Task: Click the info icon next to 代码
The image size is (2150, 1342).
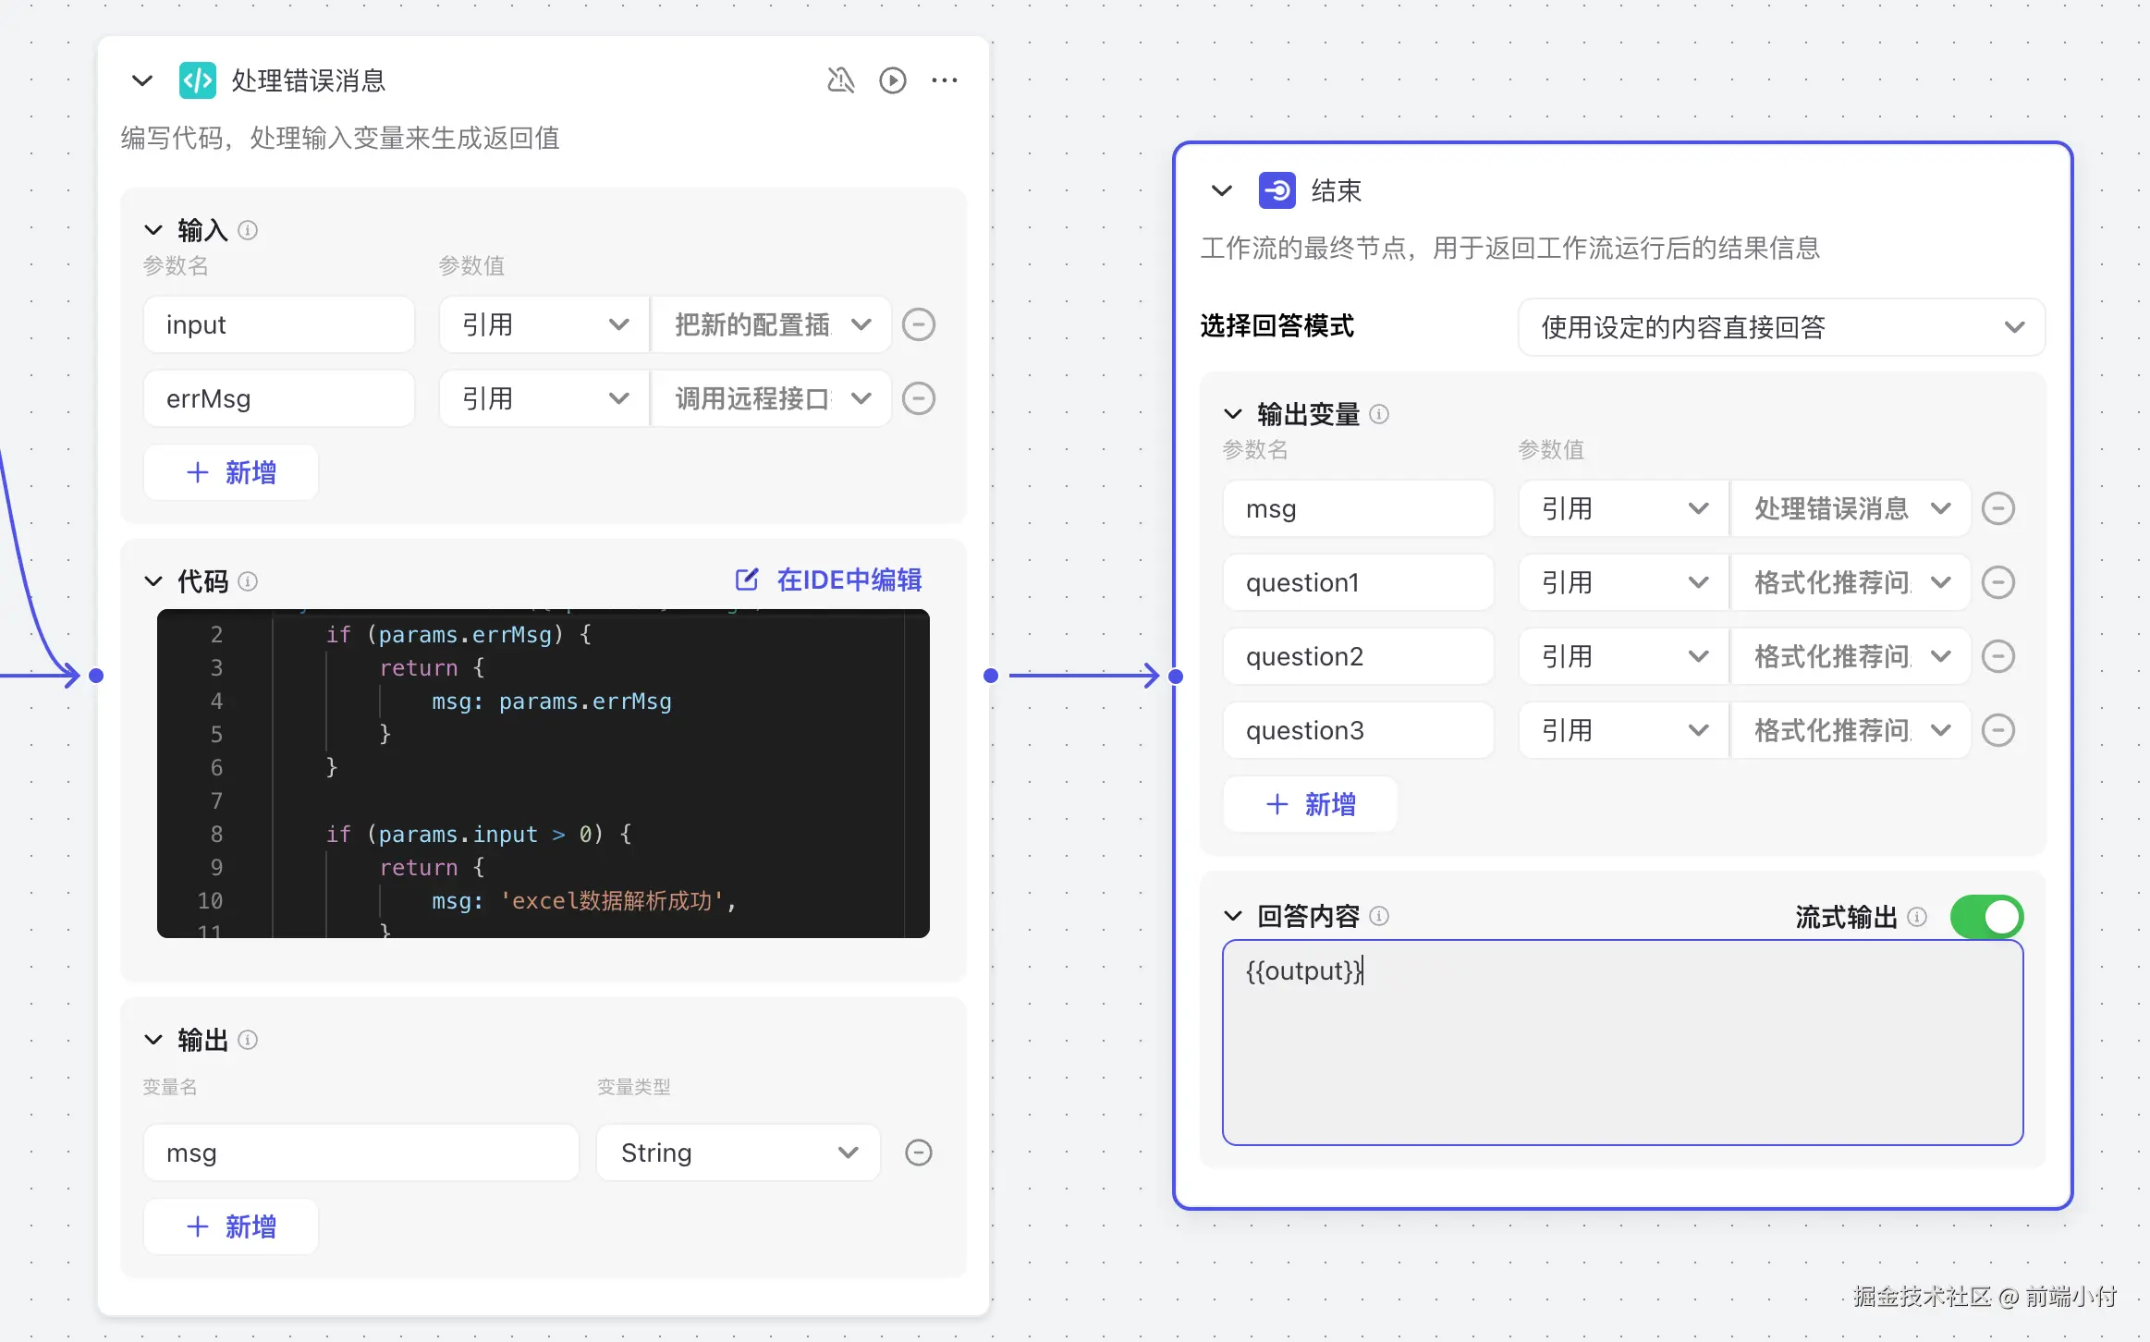Action: [248, 581]
